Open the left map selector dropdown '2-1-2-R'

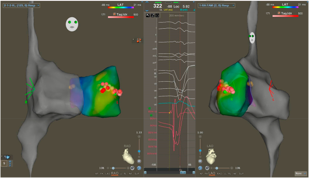[21, 5]
